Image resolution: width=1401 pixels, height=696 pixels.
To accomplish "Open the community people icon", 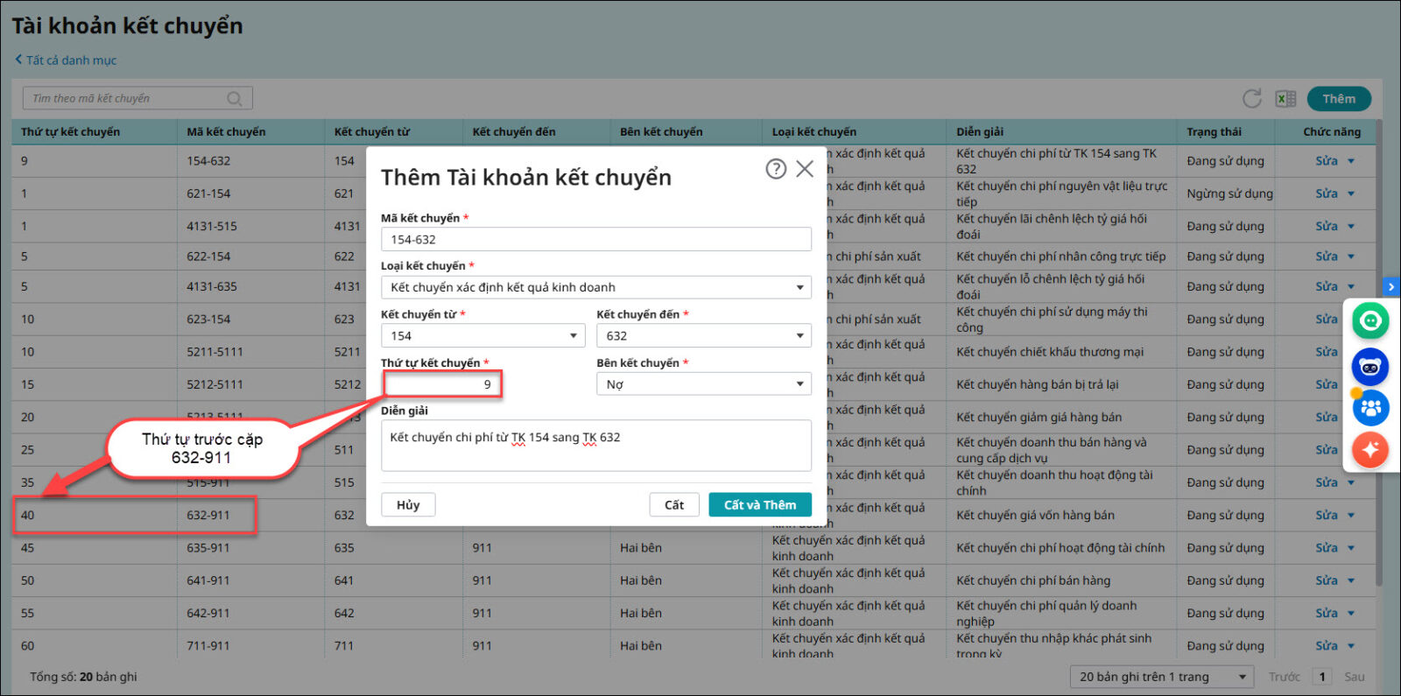I will coord(1370,408).
